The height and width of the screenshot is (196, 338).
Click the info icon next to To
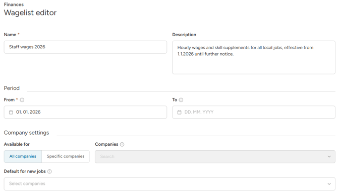181,100
